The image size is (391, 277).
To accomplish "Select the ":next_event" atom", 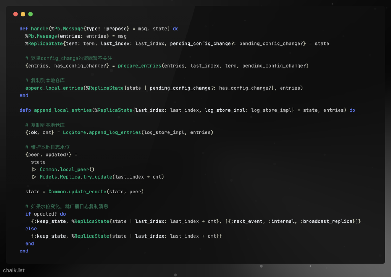I will (247, 221).
